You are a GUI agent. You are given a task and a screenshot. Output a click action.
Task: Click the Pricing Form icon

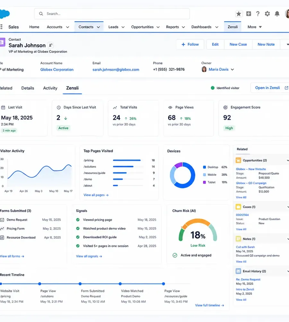pyautogui.click(x=2, y=229)
